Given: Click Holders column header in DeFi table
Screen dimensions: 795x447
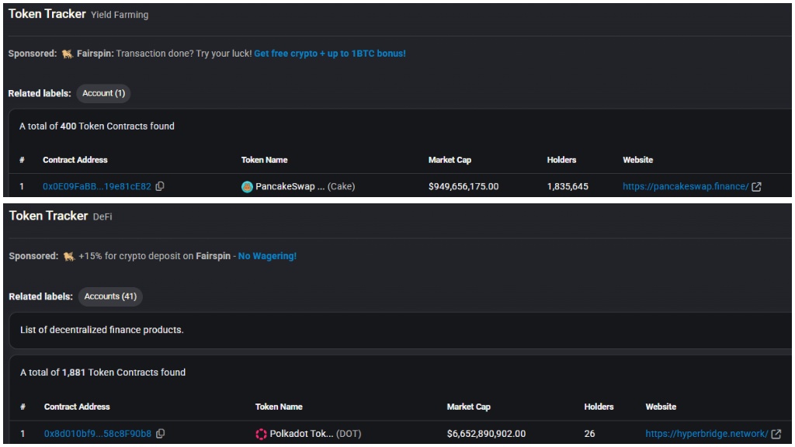Looking at the screenshot, I should coord(599,407).
